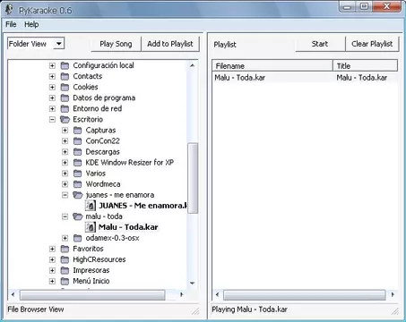406x322 pixels.
Task: Click the Play Song button
Action: click(x=116, y=44)
